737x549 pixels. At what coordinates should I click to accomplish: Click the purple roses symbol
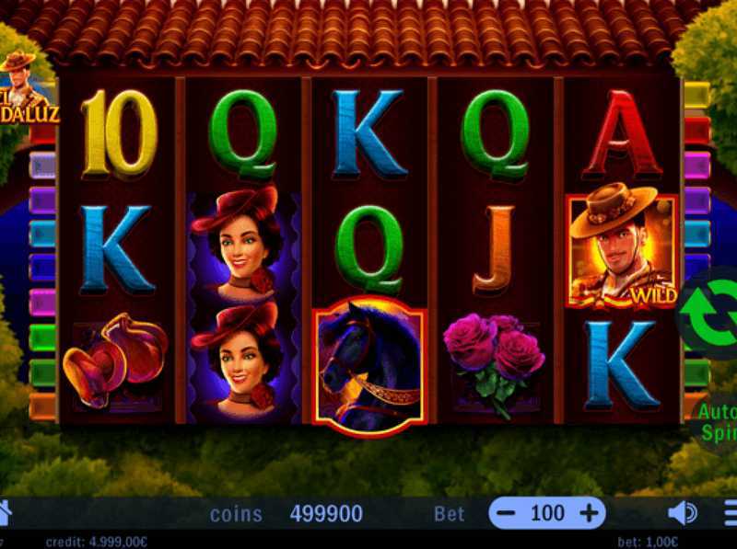(495, 363)
